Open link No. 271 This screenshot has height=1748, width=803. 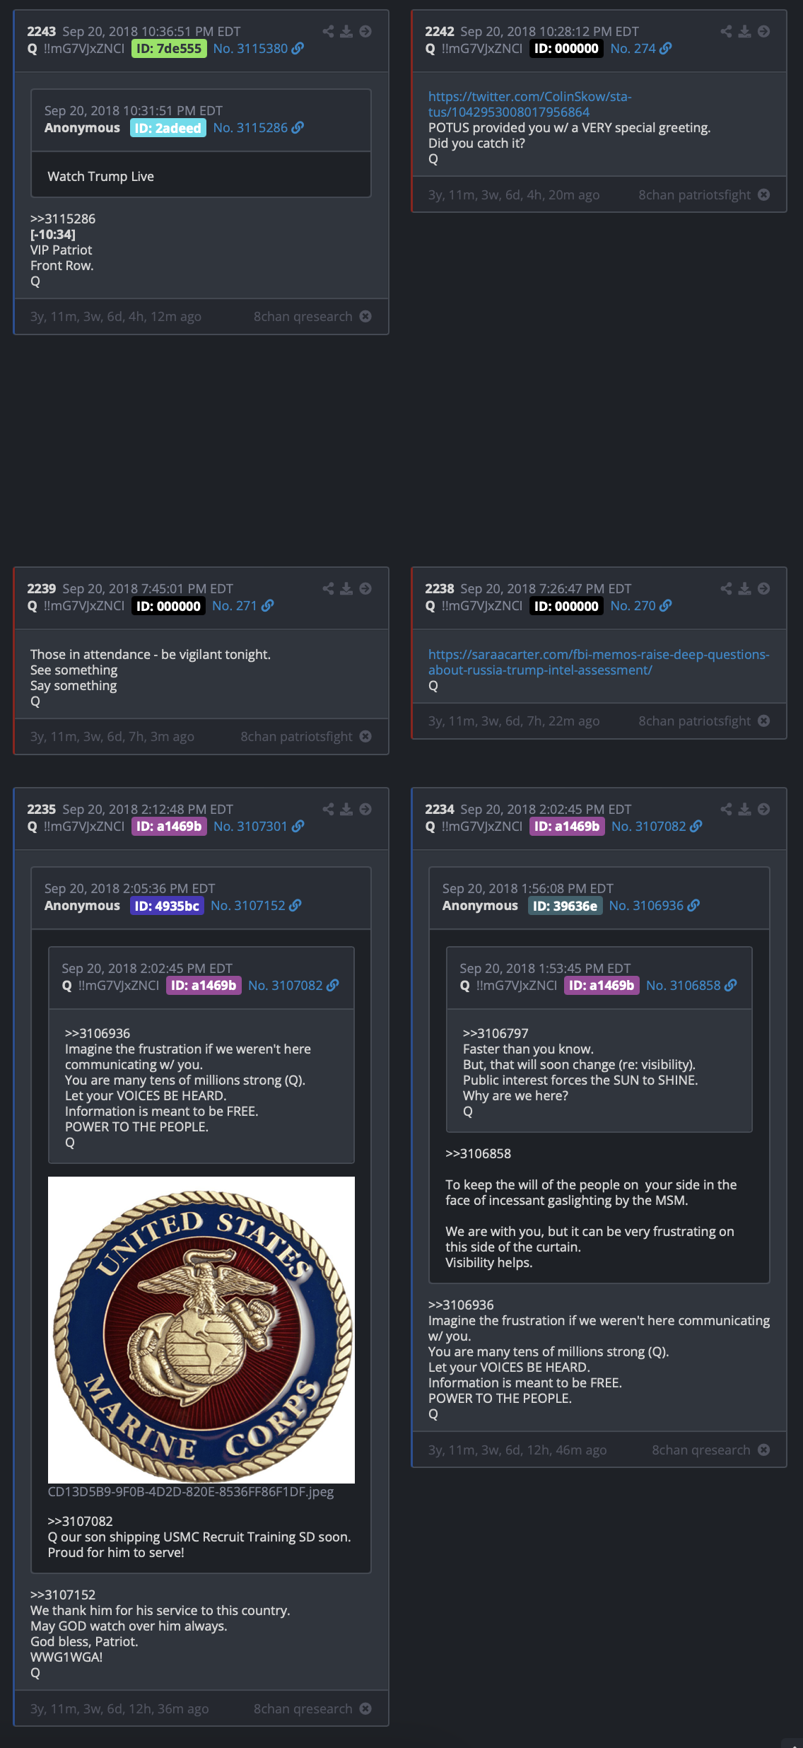(242, 606)
